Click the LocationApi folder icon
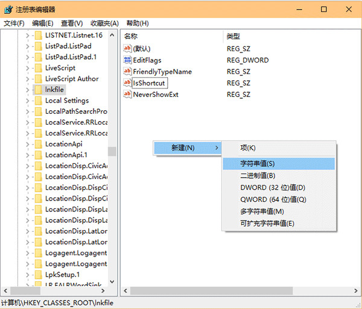Image resolution: width=362 pixels, height=309 pixels. [38, 144]
